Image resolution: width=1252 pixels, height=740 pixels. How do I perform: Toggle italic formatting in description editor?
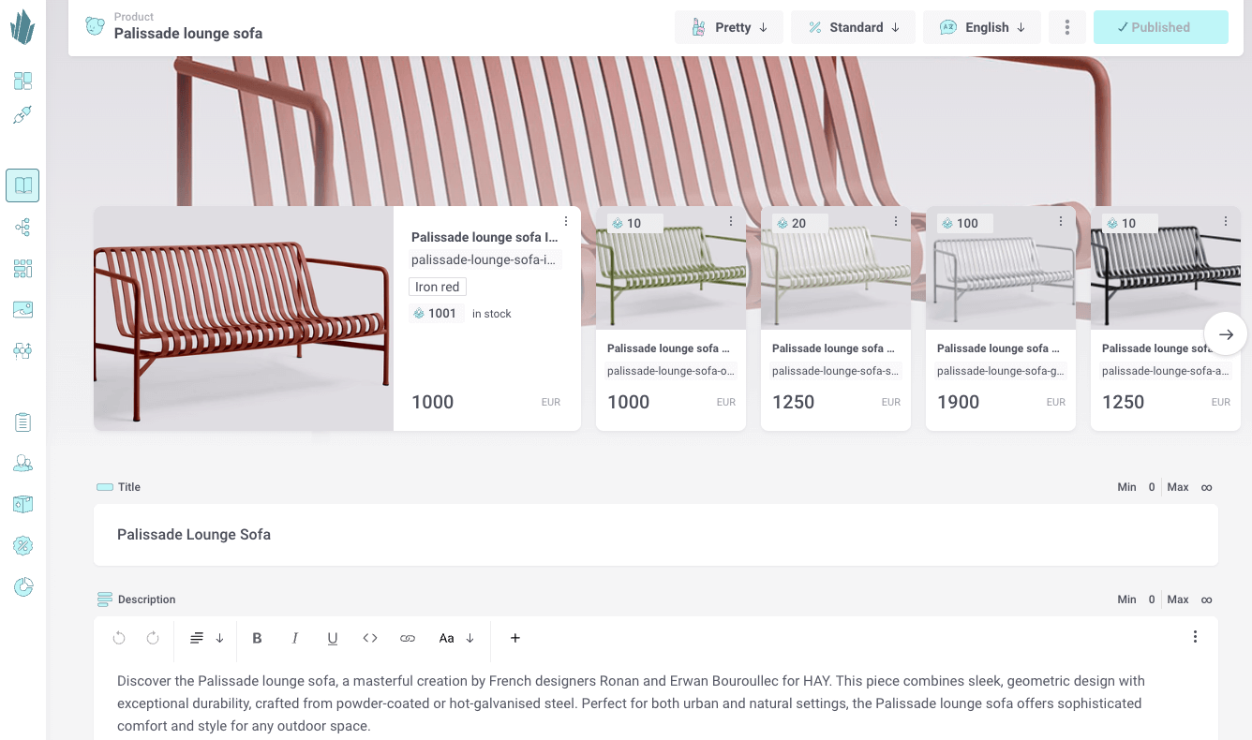294,638
